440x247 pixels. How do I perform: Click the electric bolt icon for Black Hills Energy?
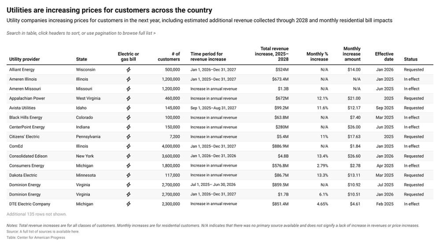pos(129,118)
